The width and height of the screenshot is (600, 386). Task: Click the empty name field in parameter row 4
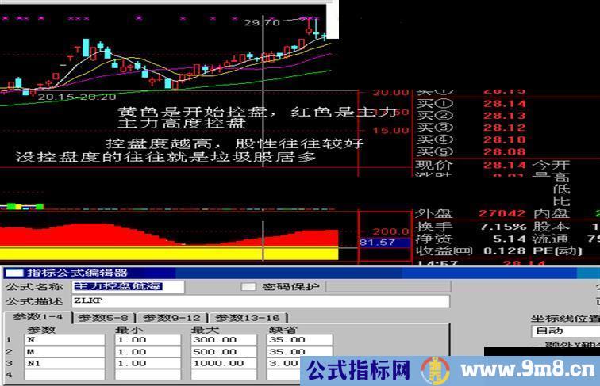[x=63, y=374]
